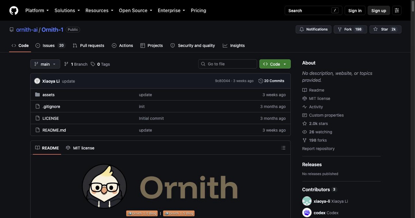Expand the Solutions menu
Screen dimensions: 415x218
click(67, 10)
